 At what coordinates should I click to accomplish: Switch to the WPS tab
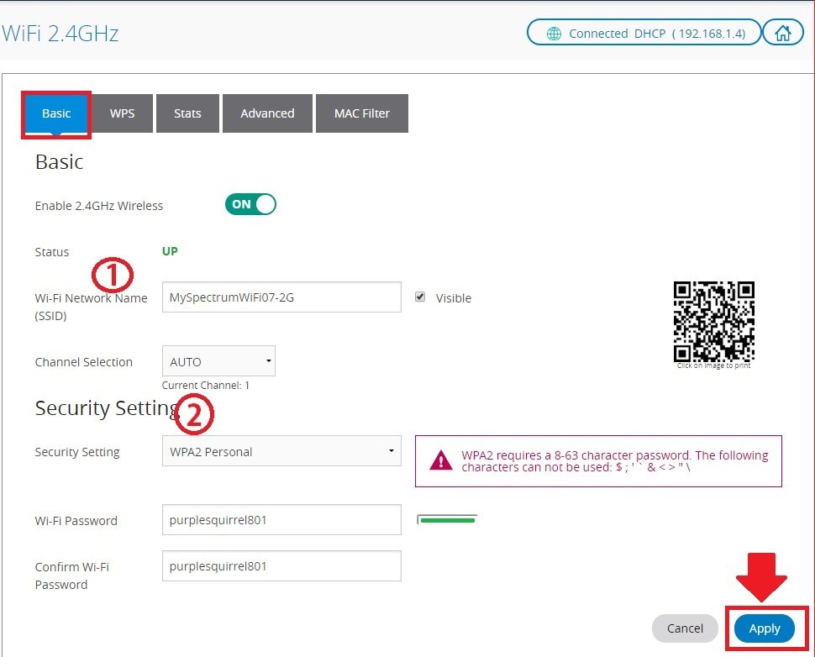point(122,113)
